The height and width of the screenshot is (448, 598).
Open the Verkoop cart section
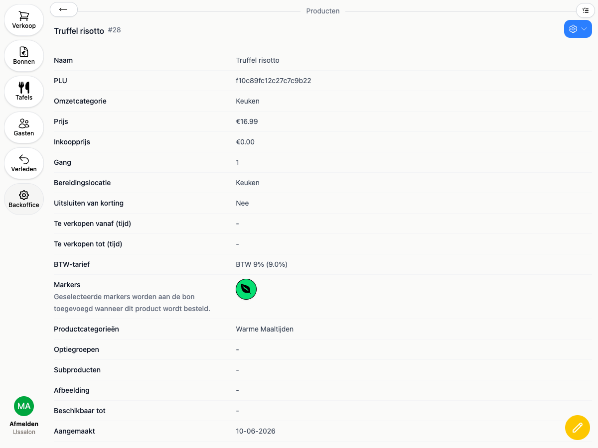coord(24,20)
